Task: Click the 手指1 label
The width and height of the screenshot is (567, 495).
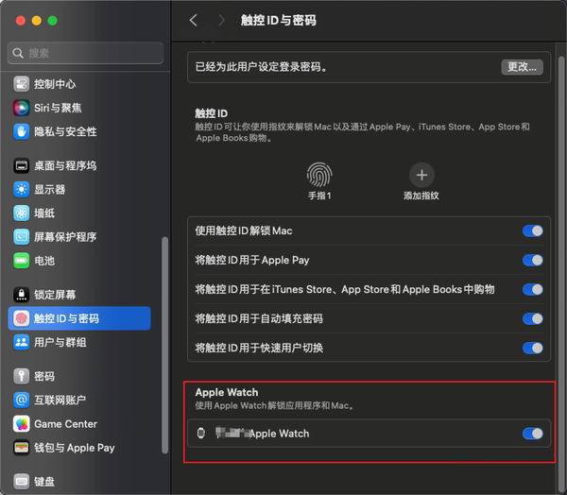Action: pyautogui.click(x=319, y=196)
